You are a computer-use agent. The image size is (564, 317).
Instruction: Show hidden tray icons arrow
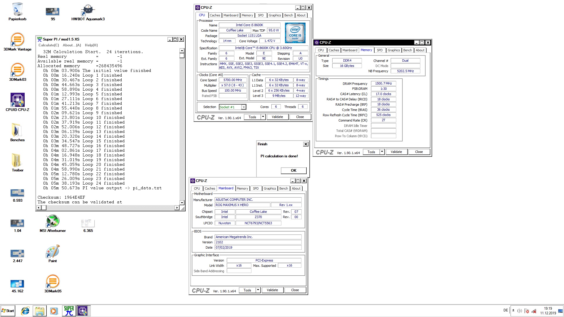[x=513, y=311]
